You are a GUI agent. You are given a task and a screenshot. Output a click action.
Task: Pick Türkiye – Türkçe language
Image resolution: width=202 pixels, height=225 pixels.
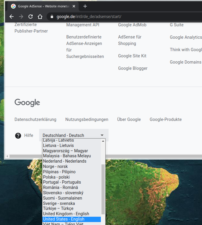pyautogui.click(x=72, y=208)
